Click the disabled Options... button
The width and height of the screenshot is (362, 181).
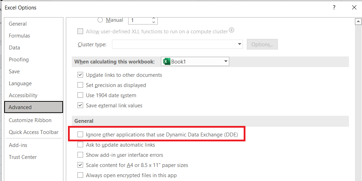[262, 44]
